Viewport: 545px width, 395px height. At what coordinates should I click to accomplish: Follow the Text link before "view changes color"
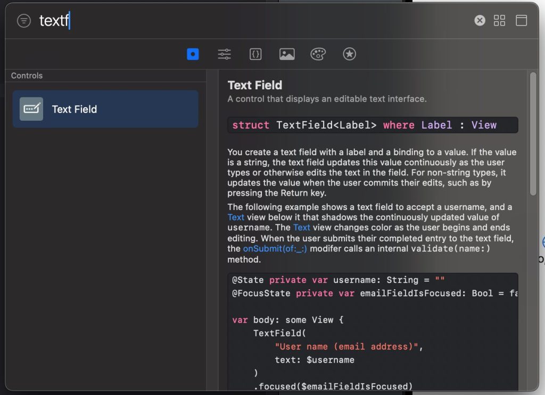tap(301, 227)
